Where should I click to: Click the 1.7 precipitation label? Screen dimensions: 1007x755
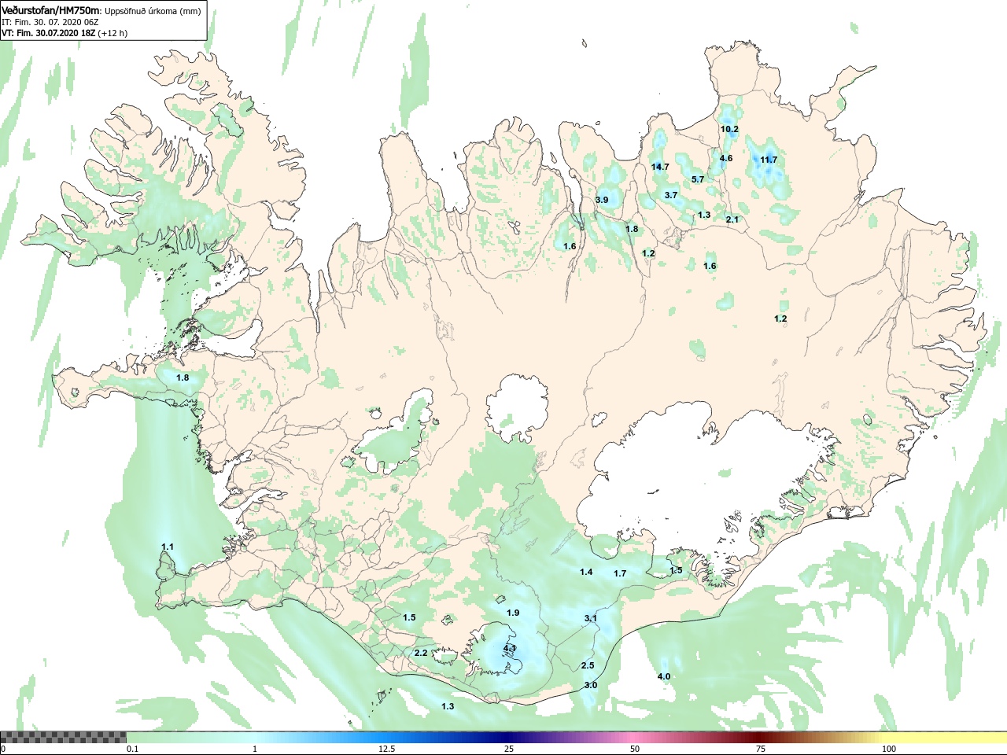620,573
